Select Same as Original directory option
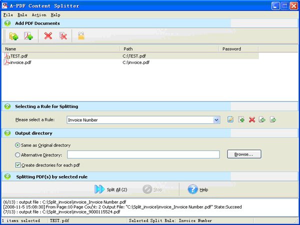The image size is (300, 225). pyautogui.click(x=17, y=145)
